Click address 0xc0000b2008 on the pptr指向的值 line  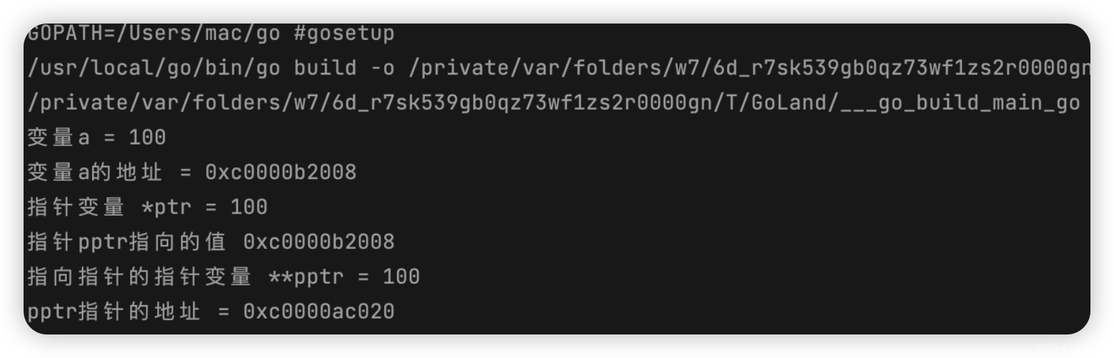pyautogui.click(x=319, y=242)
